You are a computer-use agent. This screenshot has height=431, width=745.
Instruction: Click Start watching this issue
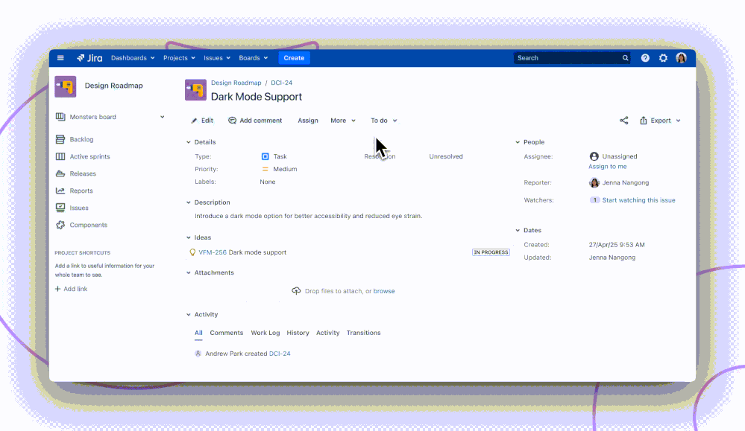click(638, 199)
